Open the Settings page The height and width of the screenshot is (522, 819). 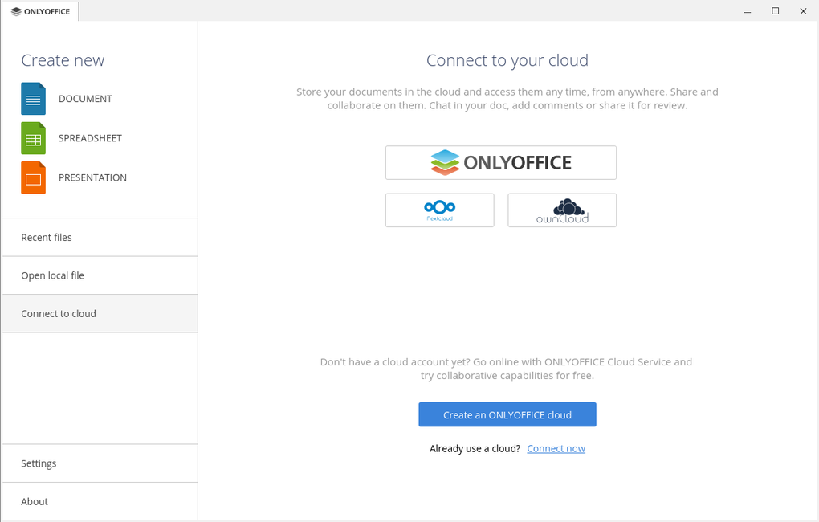click(x=39, y=463)
